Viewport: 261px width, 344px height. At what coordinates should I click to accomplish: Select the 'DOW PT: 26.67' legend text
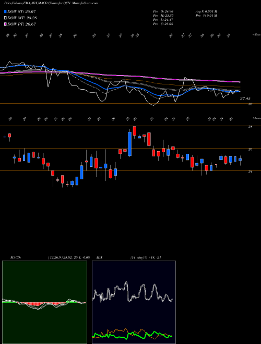pos(22,24)
